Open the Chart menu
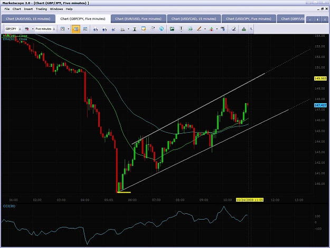The width and height of the screenshot is (330, 248). (x=16, y=9)
